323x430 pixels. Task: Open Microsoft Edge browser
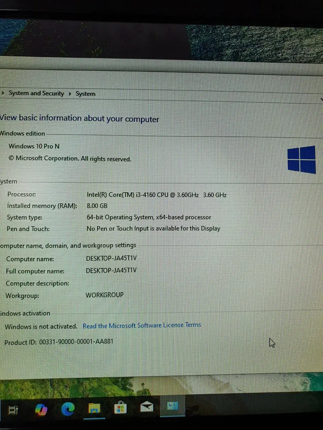[68, 409]
